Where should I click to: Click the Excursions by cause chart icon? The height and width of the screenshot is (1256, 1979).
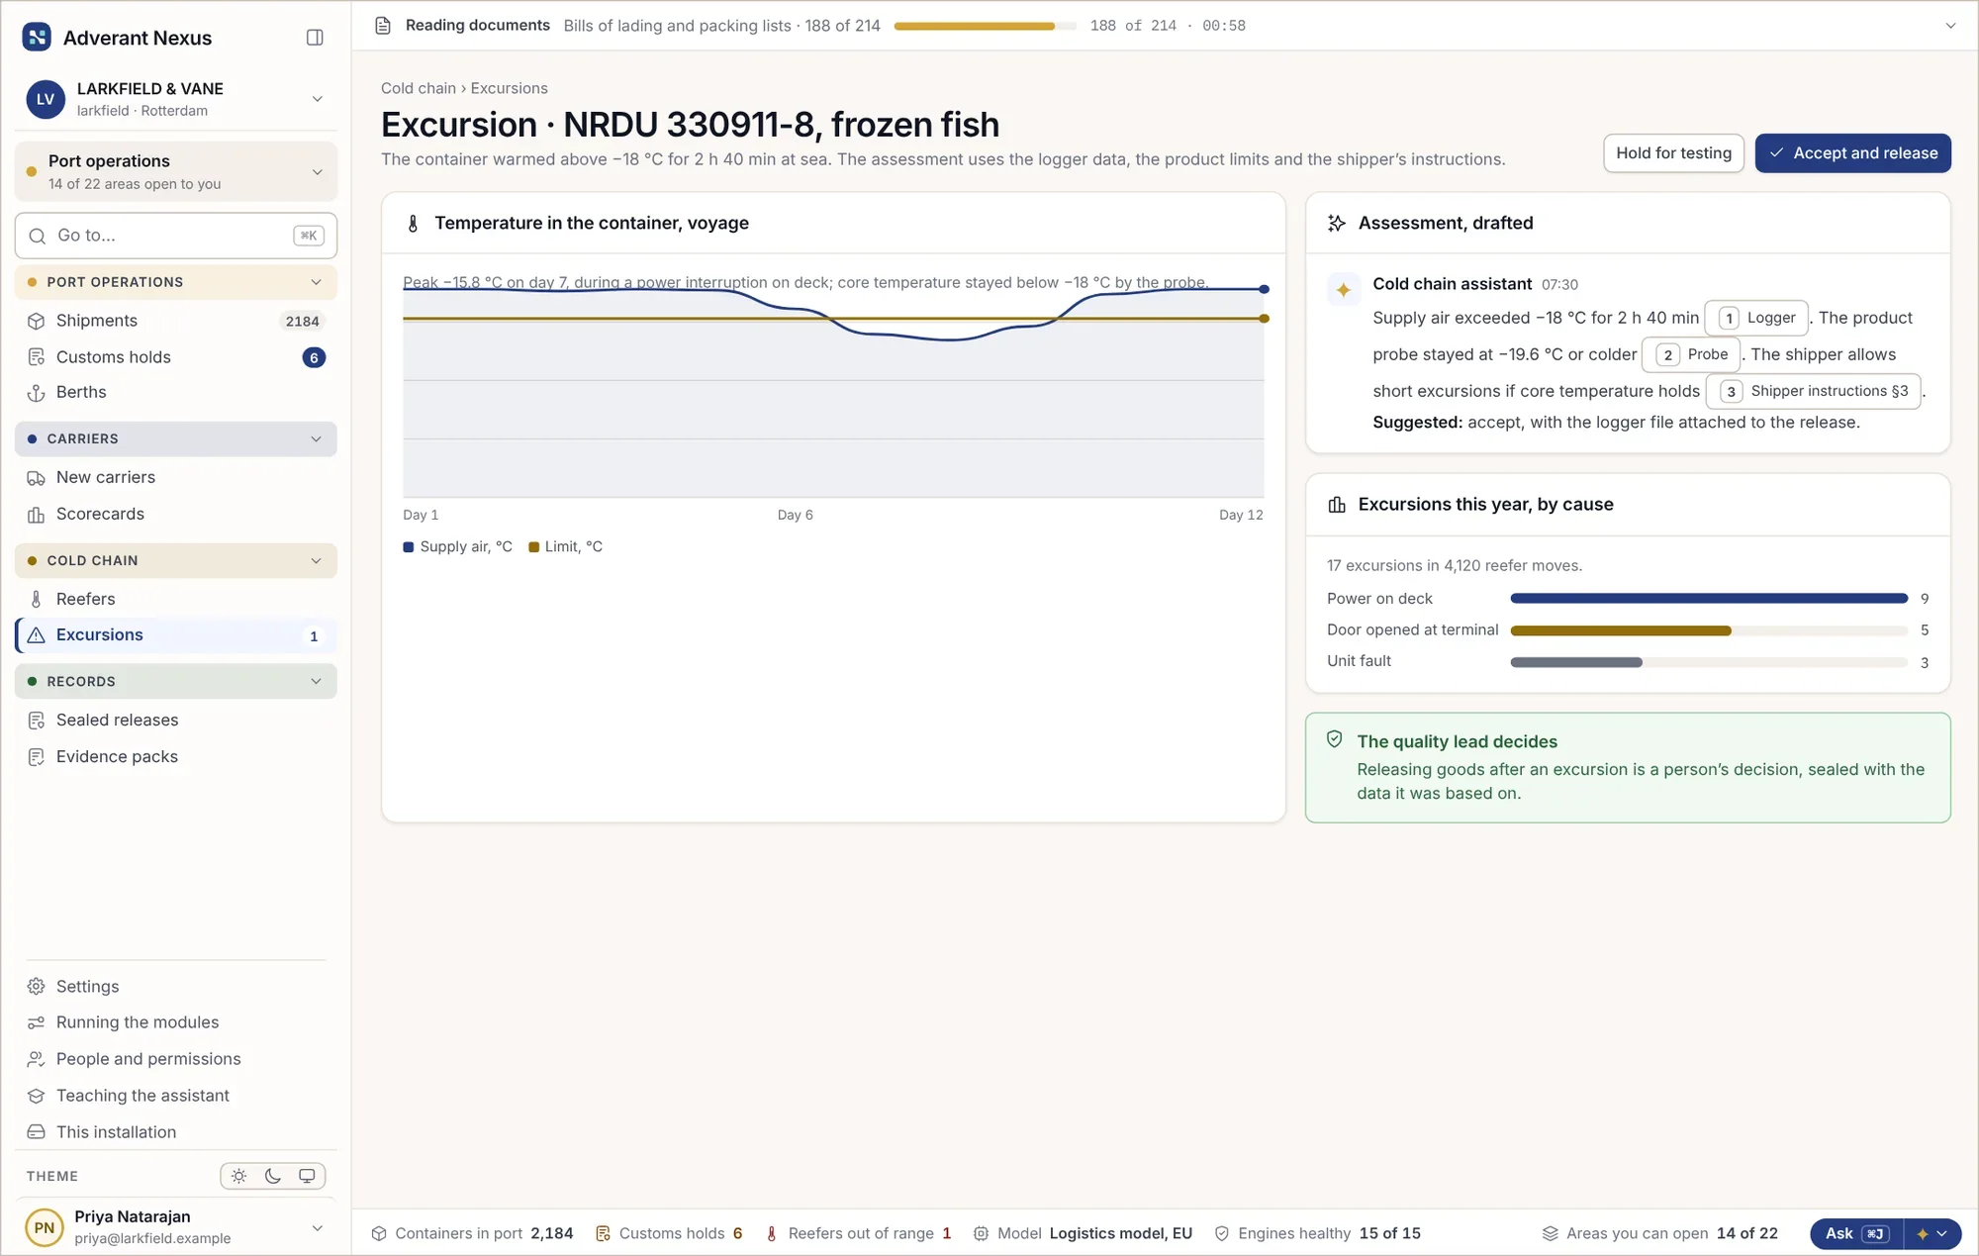point(1337,505)
